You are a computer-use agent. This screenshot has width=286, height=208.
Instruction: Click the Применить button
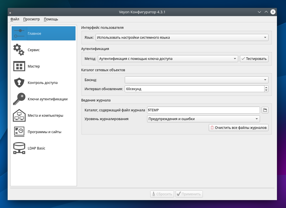pyautogui.click(x=189, y=194)
